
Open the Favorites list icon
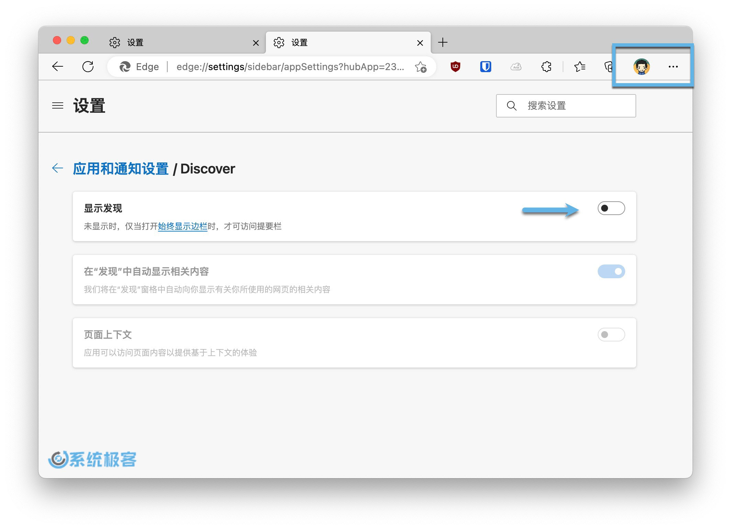(x=580, y=67)
